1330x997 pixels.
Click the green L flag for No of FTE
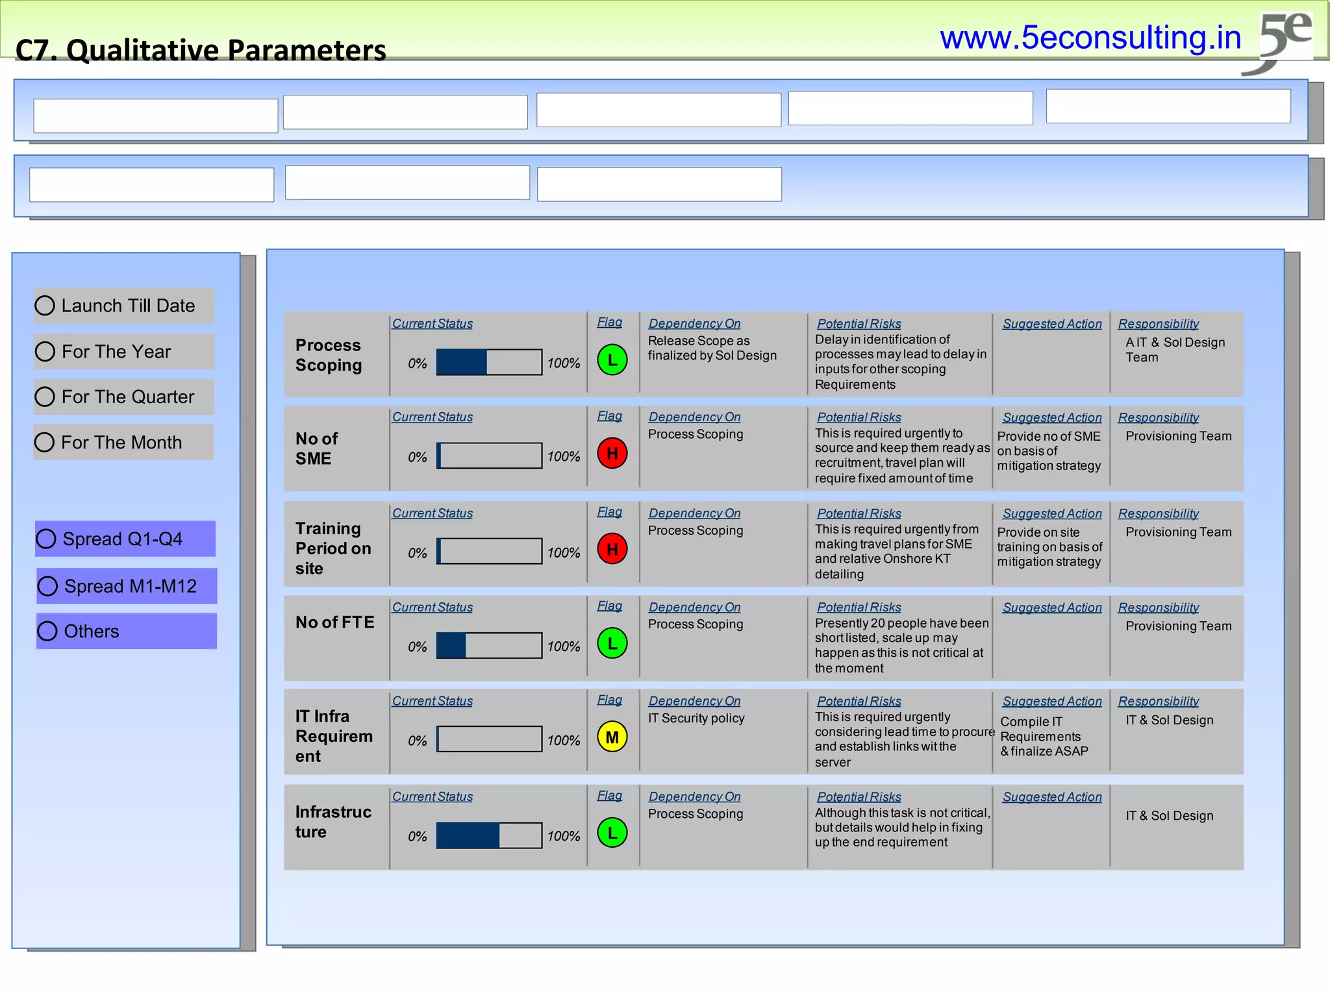(612, 643)
